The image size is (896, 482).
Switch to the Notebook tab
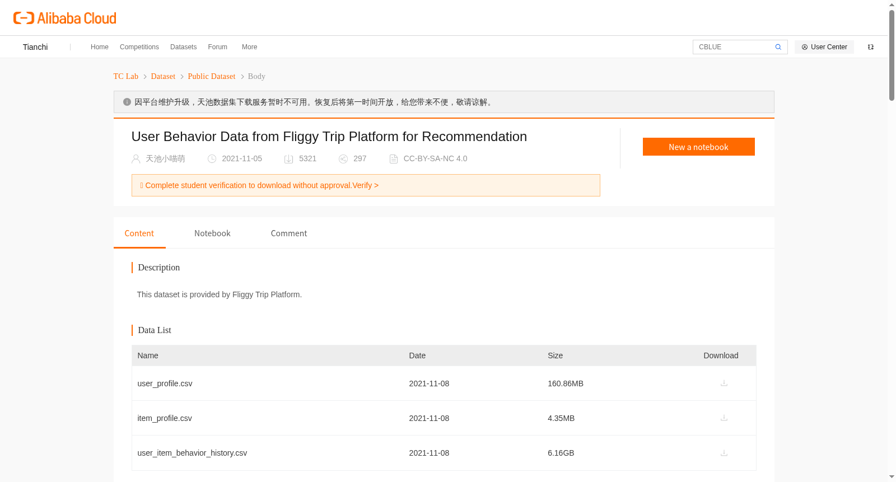pyautogui.click(x=212, y=233)
